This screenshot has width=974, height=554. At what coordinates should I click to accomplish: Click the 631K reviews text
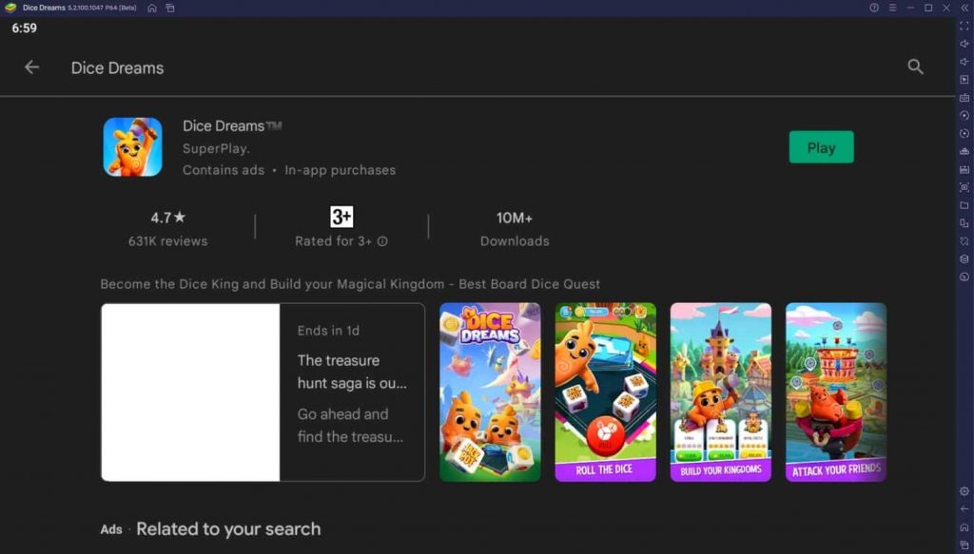(x=167, y=241)
